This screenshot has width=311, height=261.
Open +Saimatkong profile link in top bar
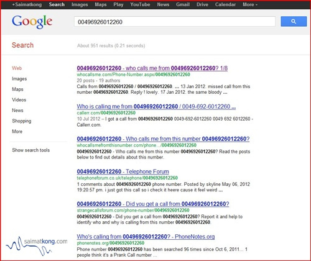point(27,4)
